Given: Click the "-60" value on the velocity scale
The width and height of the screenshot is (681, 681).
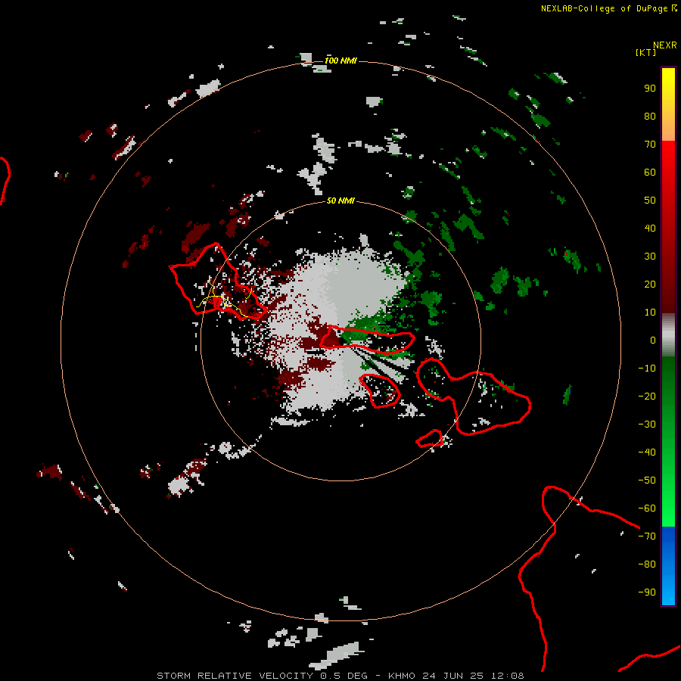Looking at the screenshot, I should click(x=647, y=508).
